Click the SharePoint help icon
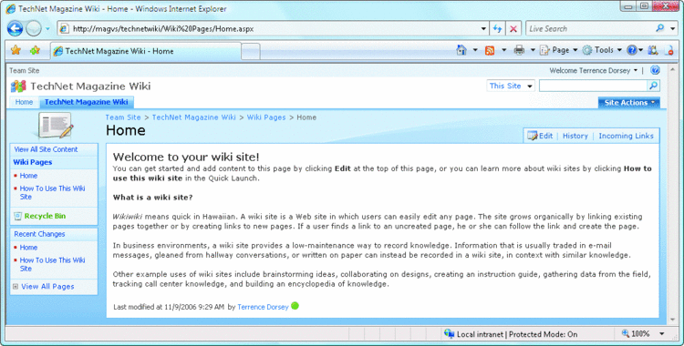 click(655, 70)
